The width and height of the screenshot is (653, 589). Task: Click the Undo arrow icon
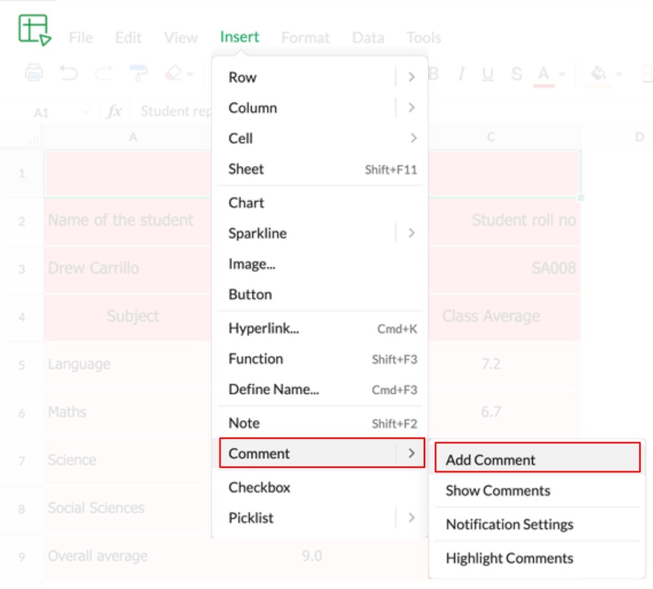pyautogui.click(x=69, y=72)
